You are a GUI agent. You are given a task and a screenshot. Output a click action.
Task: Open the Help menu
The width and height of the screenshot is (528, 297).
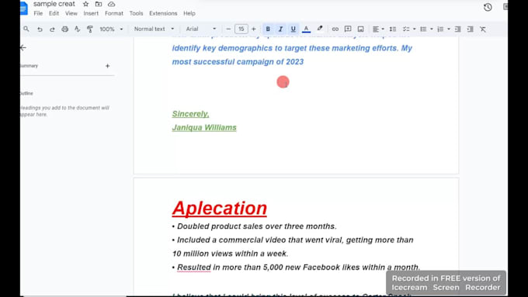click(189, 13)
